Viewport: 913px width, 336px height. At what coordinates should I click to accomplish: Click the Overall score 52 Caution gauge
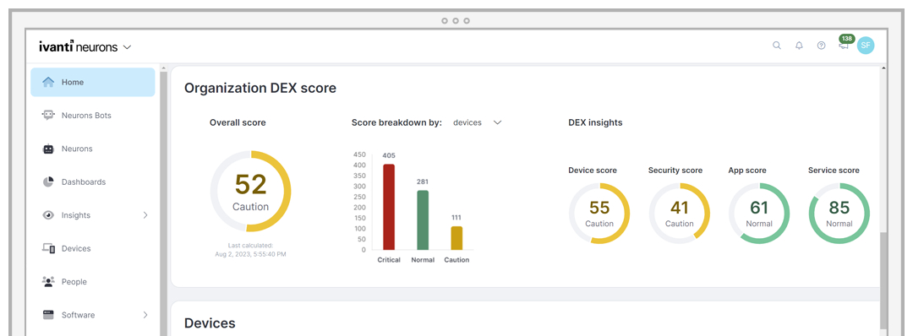pos(250,192)
